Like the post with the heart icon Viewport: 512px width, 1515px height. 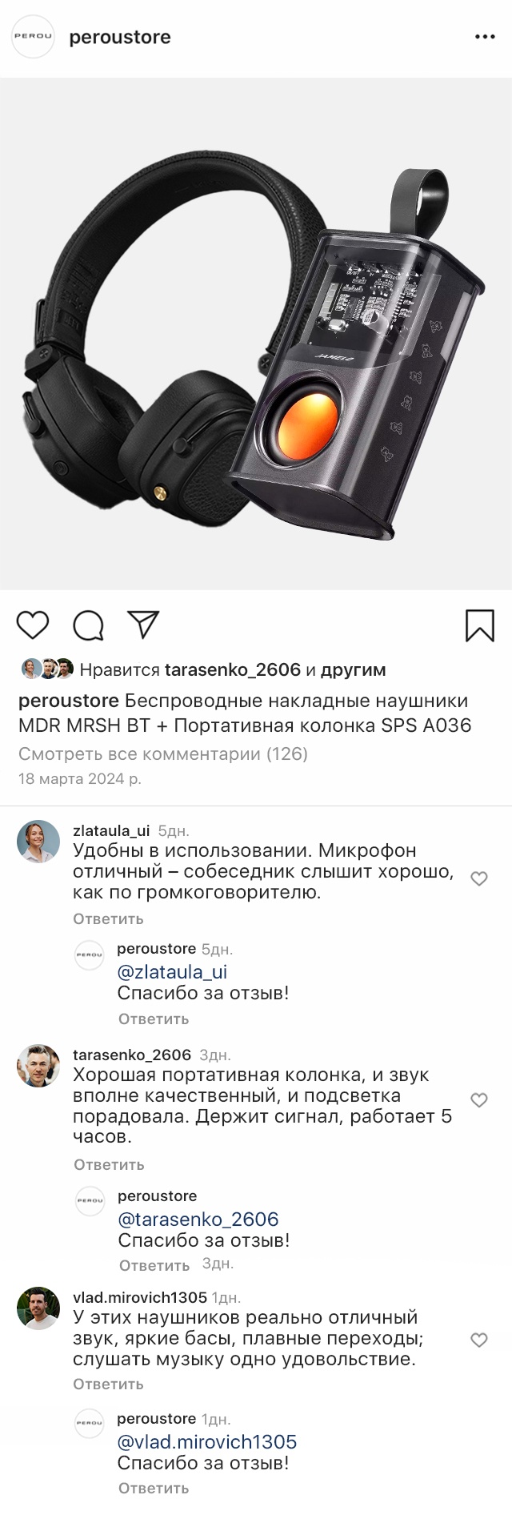click(33, 625)
